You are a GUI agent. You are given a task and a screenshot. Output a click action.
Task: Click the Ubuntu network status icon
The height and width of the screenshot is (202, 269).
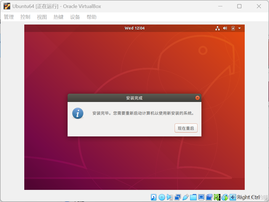click(x=217, y=28)
